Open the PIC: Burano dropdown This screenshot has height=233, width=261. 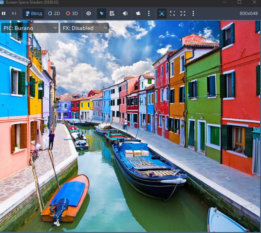pos(30,28)
